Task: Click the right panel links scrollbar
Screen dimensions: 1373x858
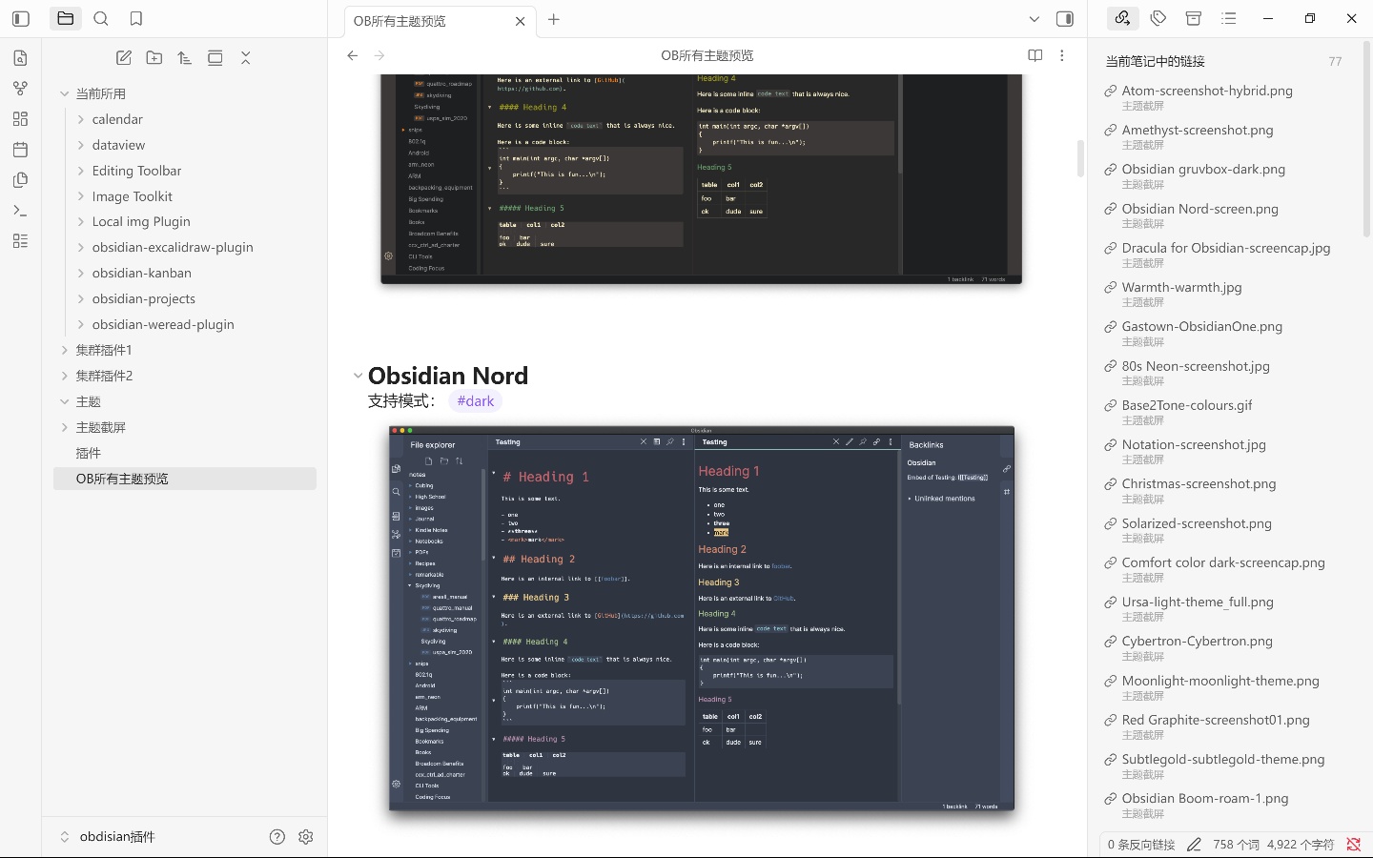Action: tap(1366, 138)
